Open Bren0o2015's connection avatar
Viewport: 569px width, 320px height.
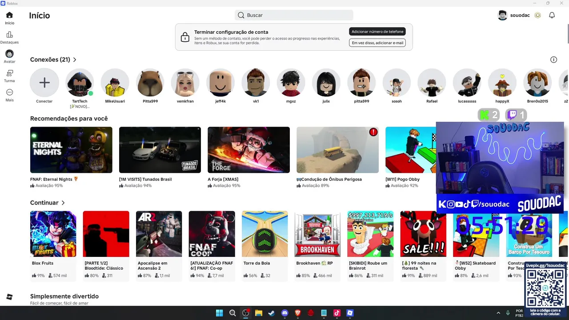click(537, 83)
